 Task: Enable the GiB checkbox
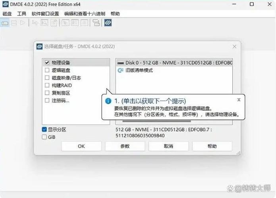coord(44,137)
